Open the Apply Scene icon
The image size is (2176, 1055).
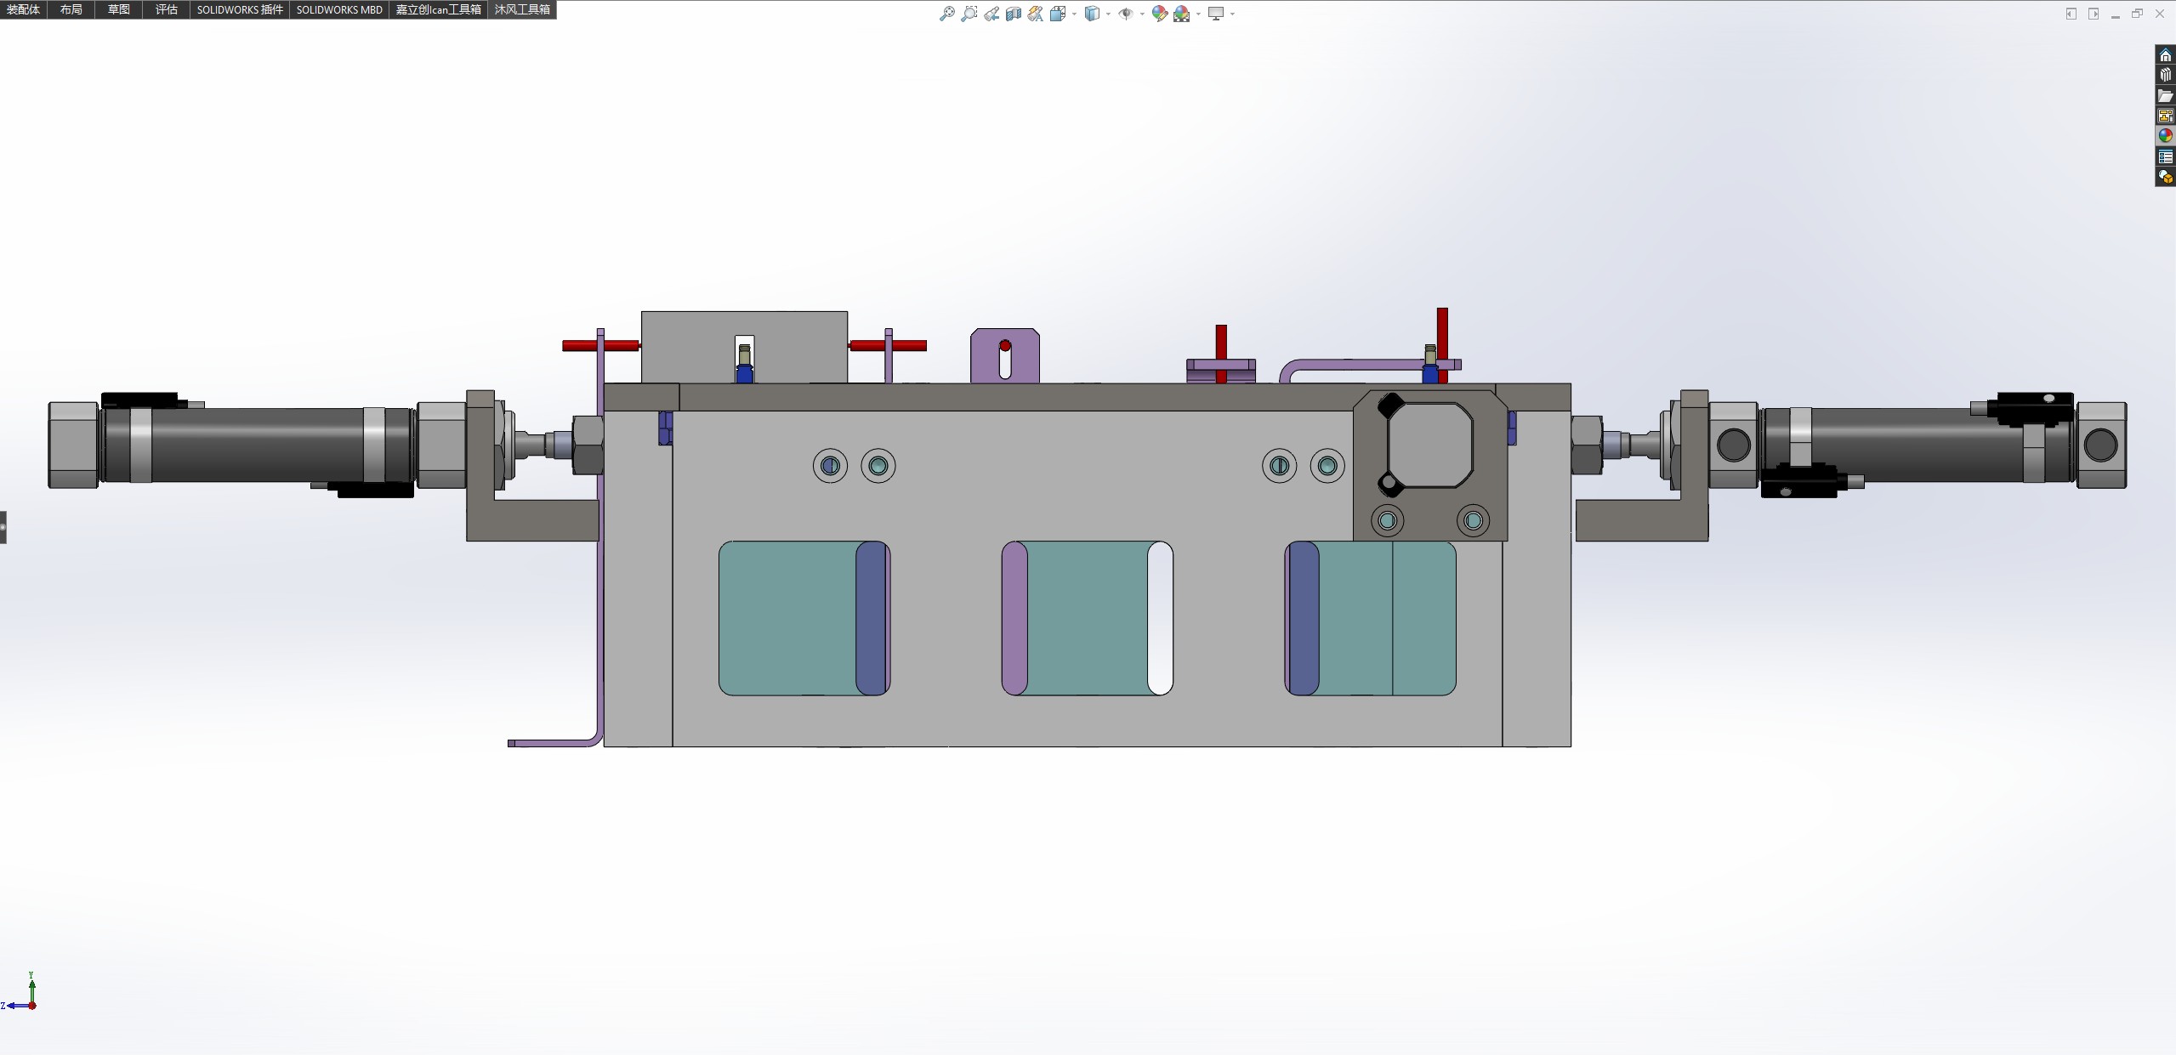(1182, 14)
